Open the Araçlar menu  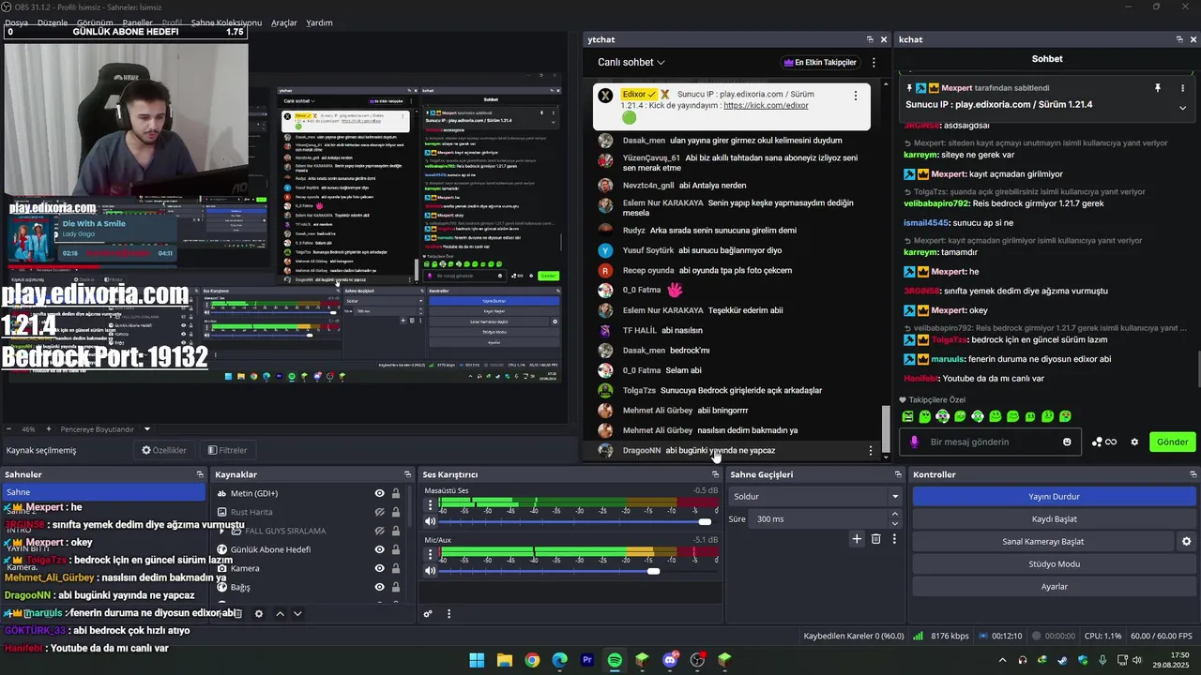pyautogui.click(x=284, y=22)
